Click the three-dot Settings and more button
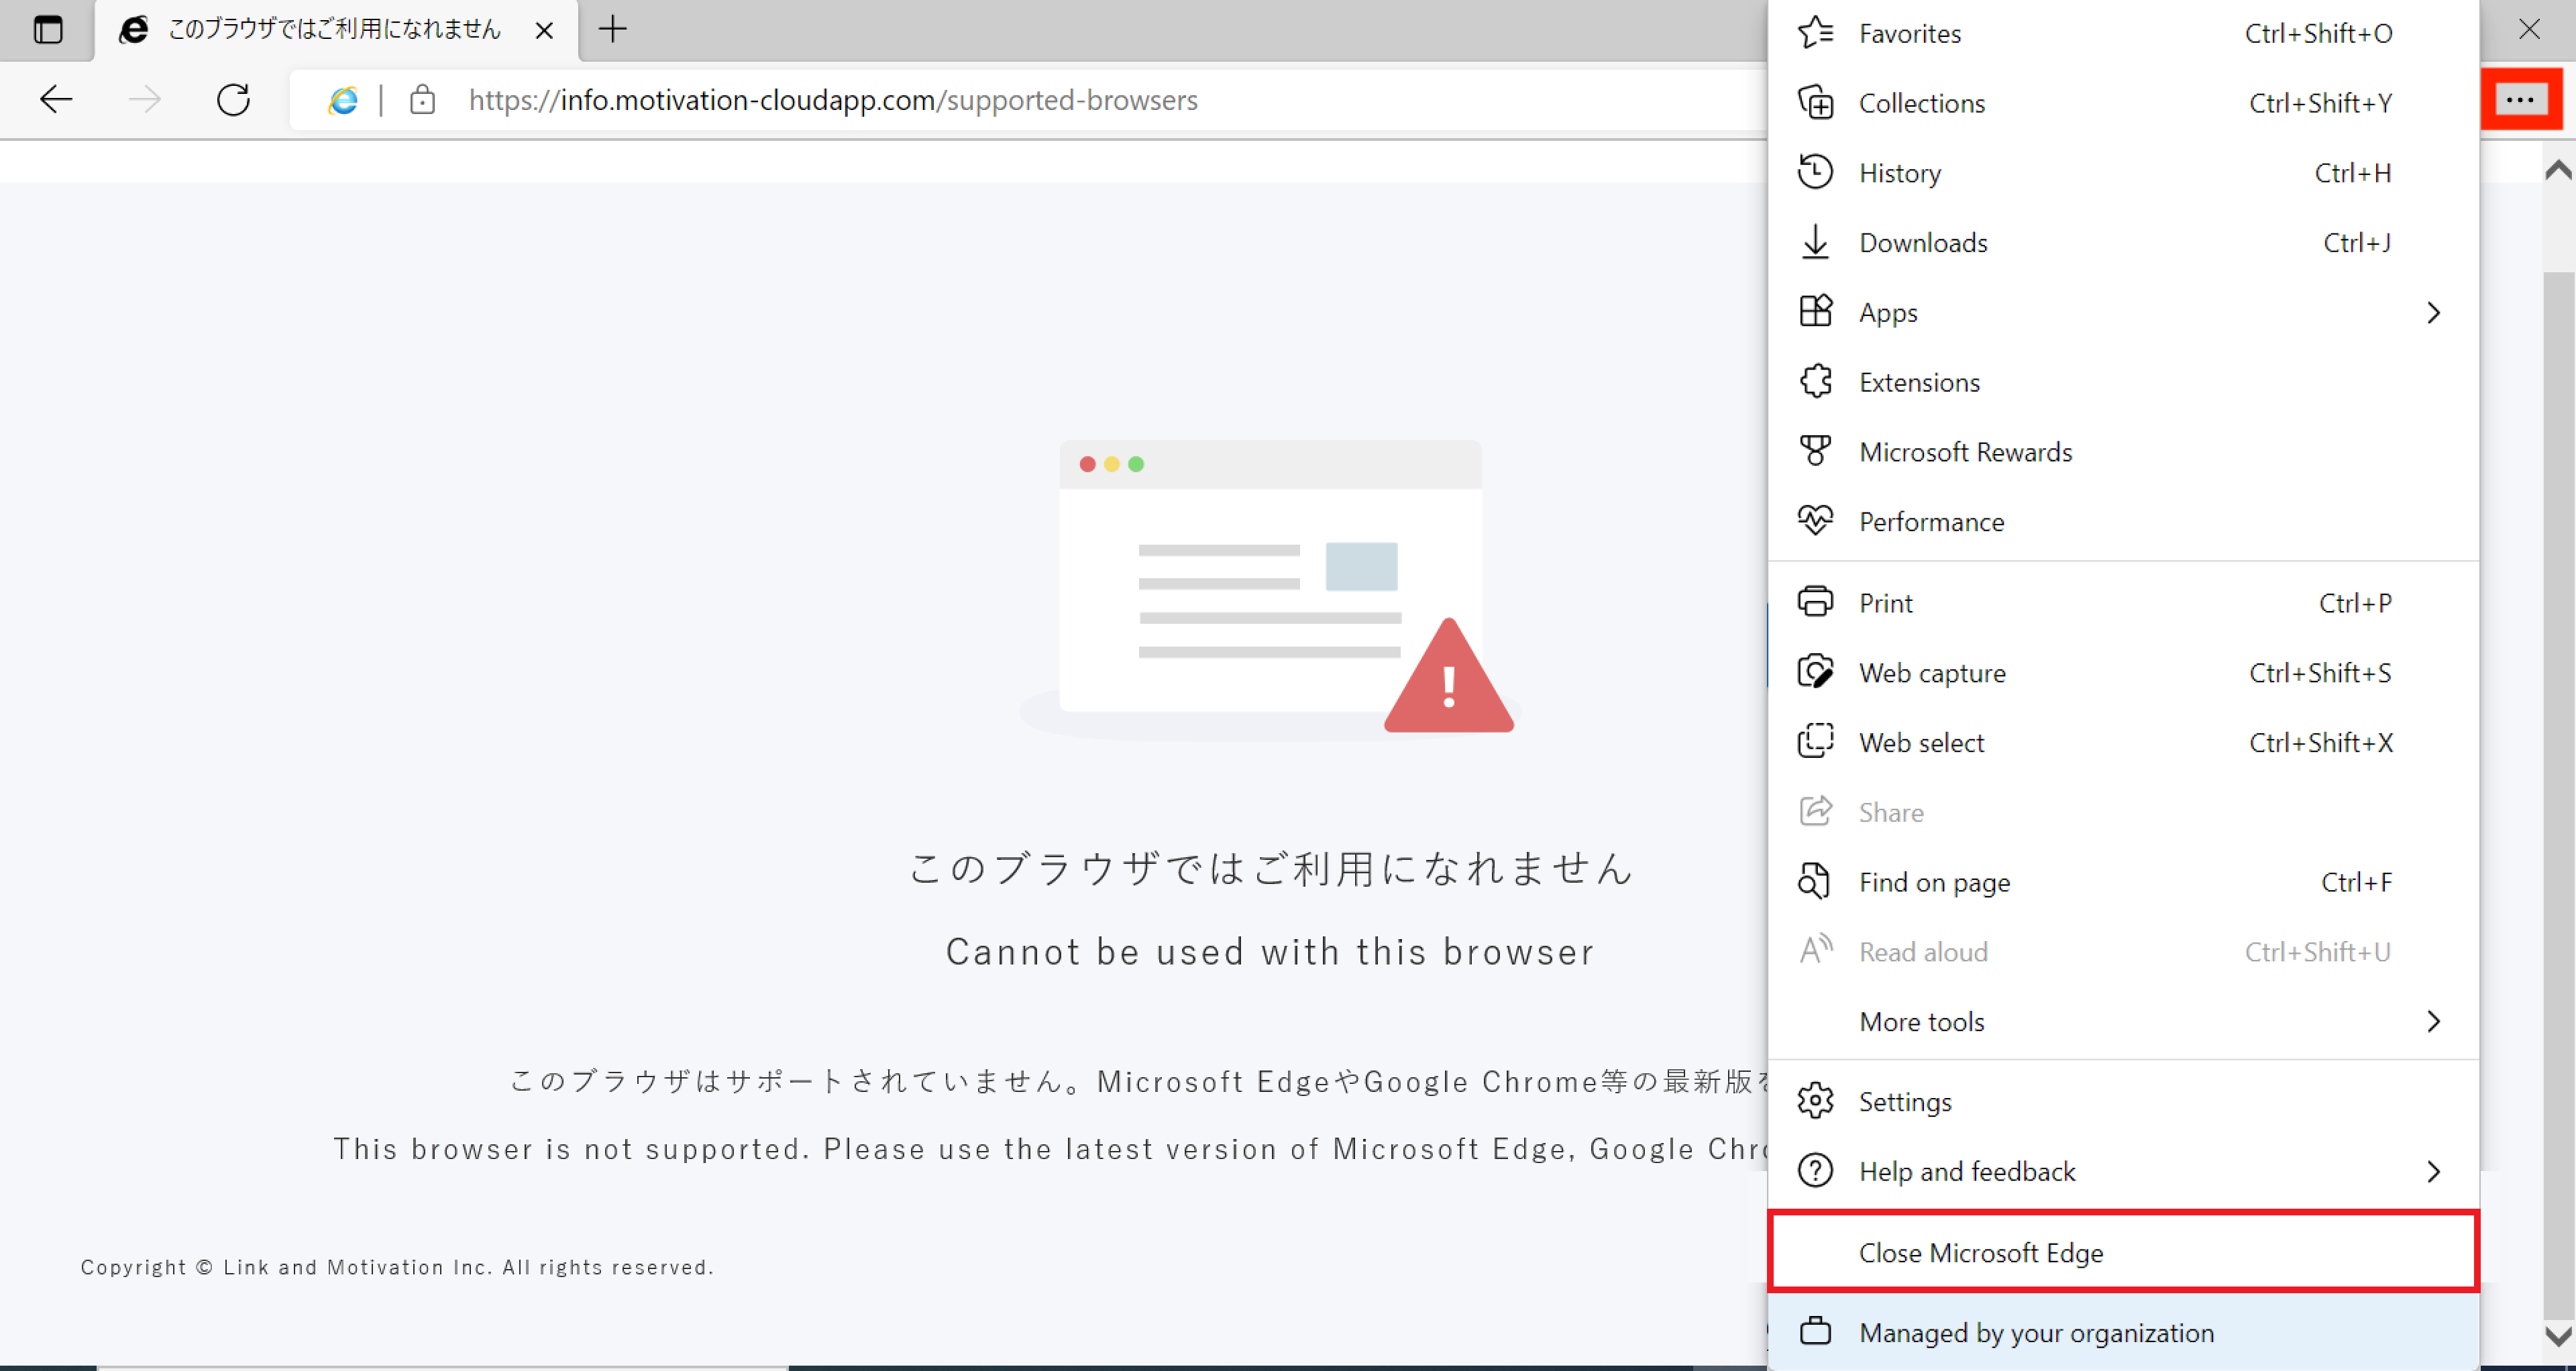This screenshot has width=2576, height=1371. 2519,99
